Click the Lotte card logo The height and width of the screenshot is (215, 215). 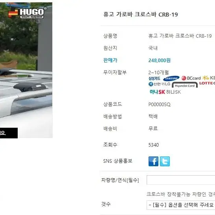(x=207, y=83)
